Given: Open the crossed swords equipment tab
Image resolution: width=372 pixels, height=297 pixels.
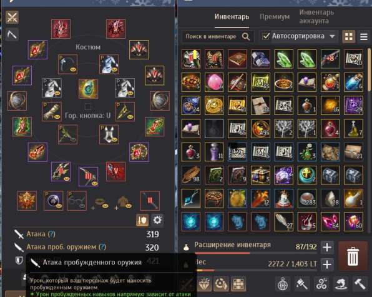Looking at the screenshot, I should pos(12,17).
